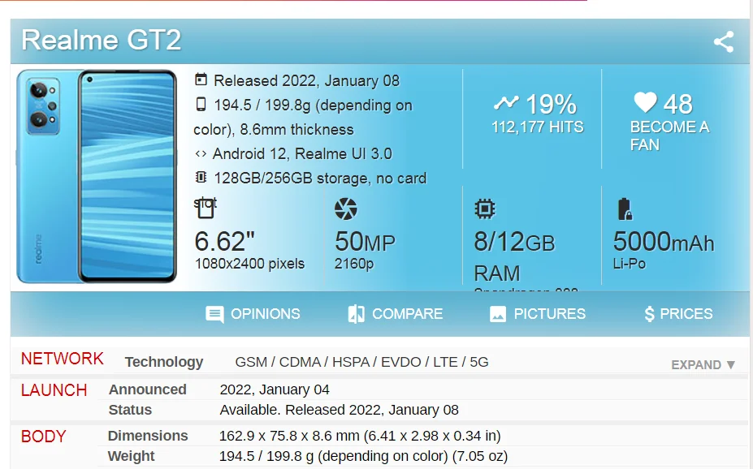The height and width of the screenshot is (469, 753).
Task: Click the compare phones icon
Action: pos(356,314)
